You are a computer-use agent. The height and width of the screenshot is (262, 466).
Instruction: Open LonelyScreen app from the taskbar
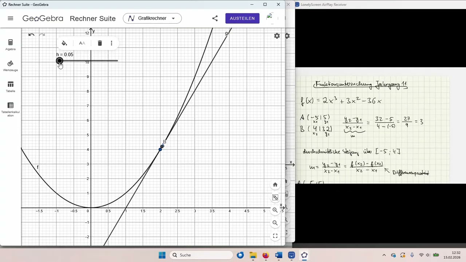(291, 255)
